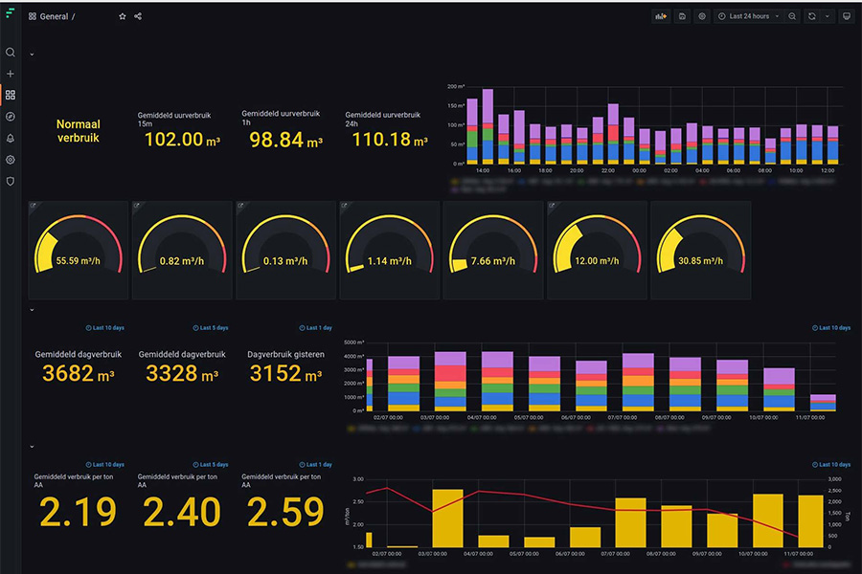
Task: Open Alerting via the bell icon
Action: (x=11, y=139)
